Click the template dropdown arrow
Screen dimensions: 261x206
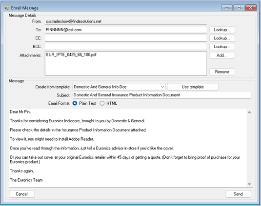[162, 87]
